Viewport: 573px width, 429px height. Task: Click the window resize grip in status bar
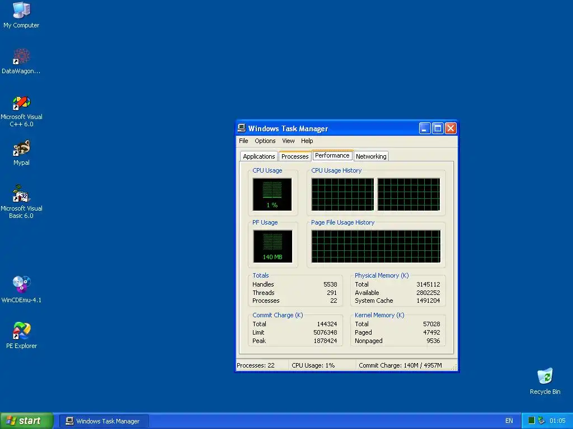coord(454,368)
